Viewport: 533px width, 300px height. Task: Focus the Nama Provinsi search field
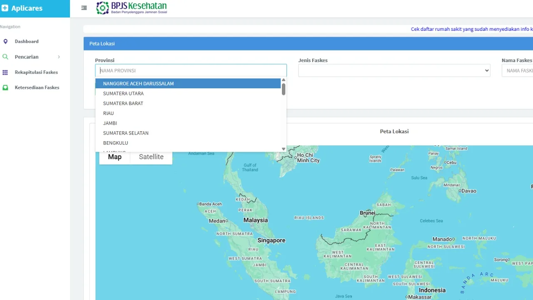(191, 70)
